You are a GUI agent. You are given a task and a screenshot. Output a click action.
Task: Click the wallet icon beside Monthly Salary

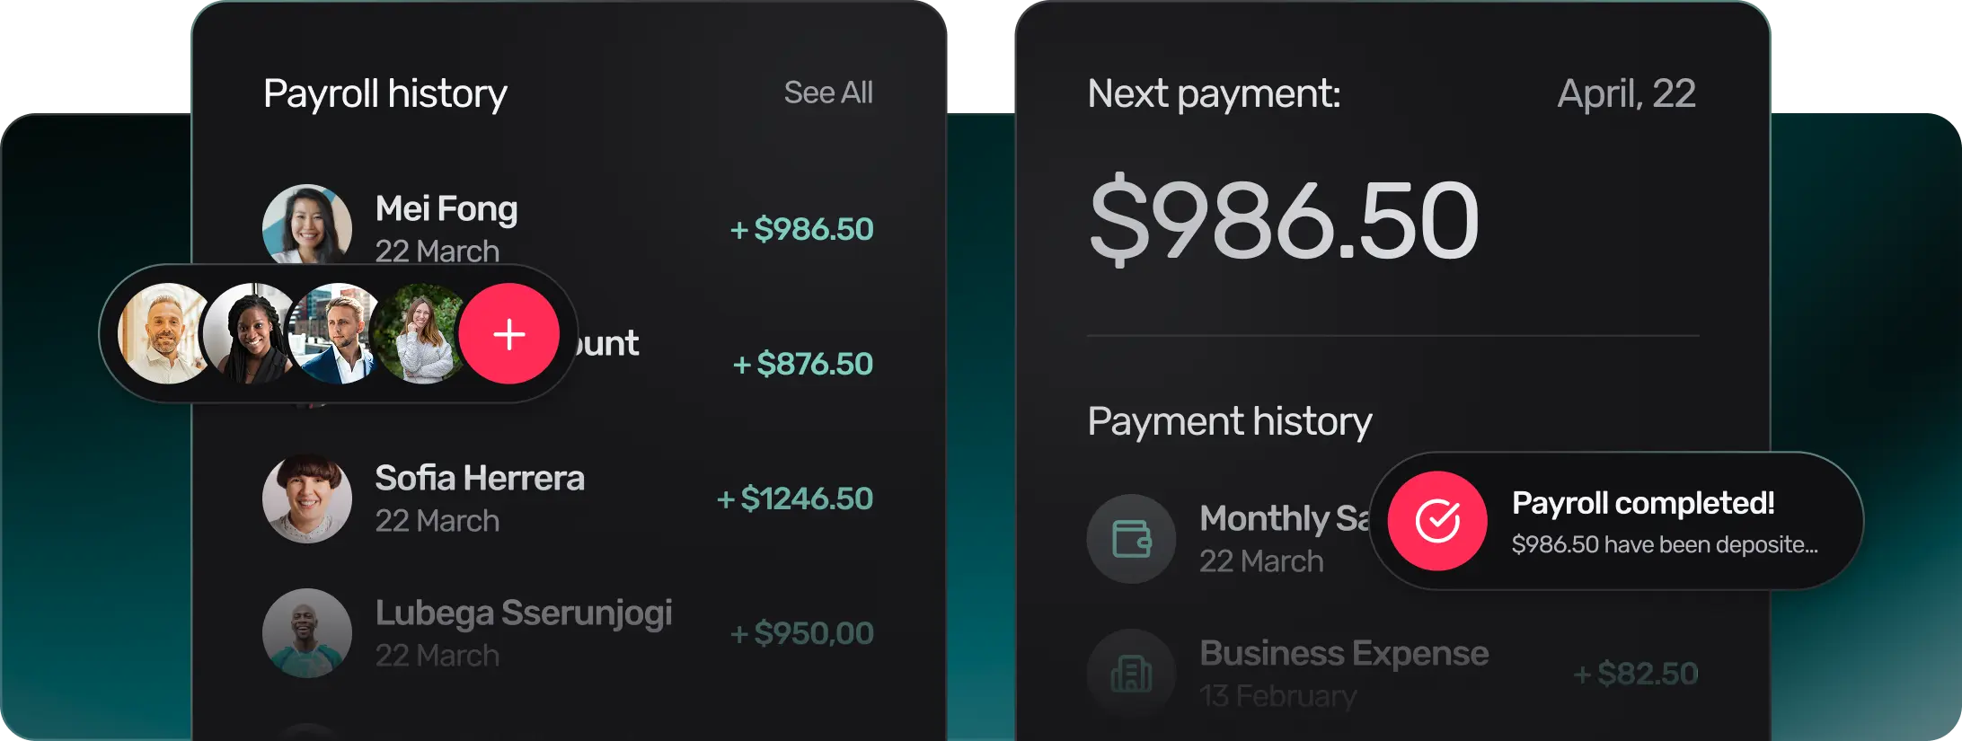pyautogui.click(x=1131, y=539)
